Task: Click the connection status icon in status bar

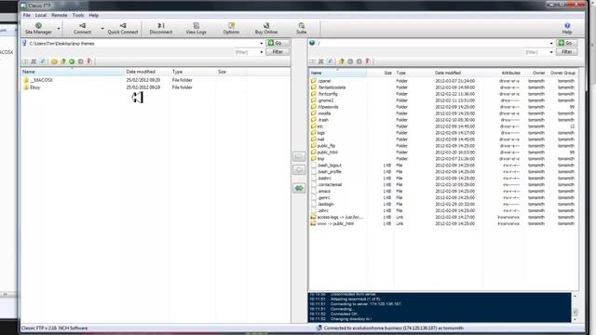Action: tap(318, 328)
